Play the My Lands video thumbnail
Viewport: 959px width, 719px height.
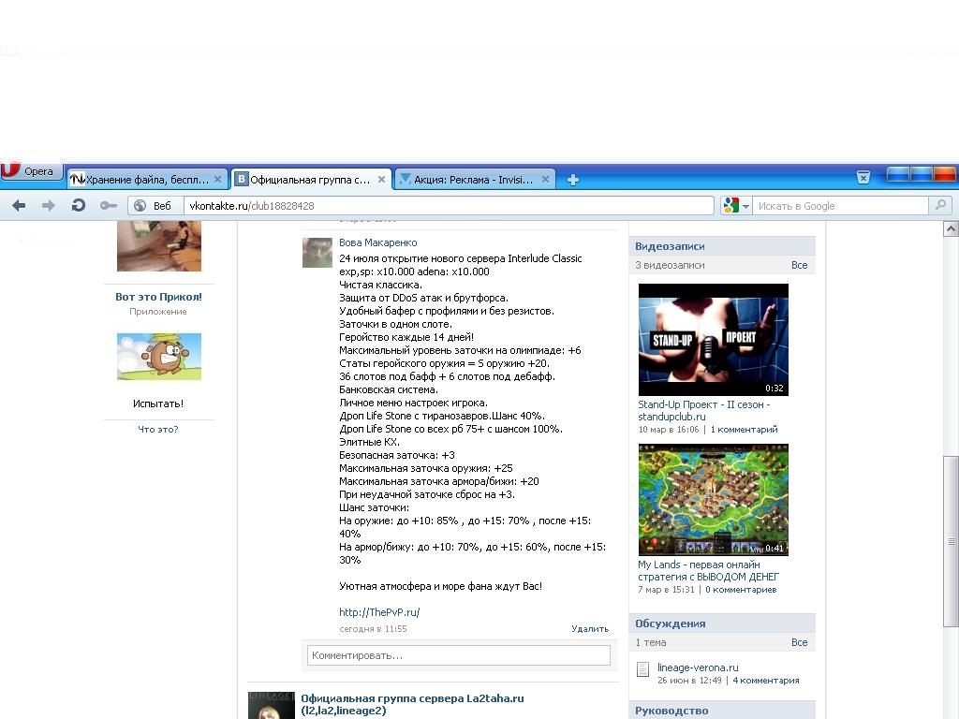[x=713, y=500]
